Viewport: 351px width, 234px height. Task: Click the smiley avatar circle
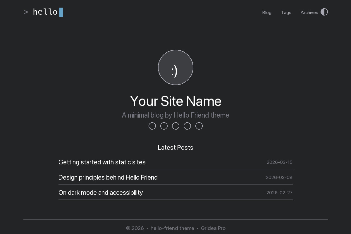(175, 67)
